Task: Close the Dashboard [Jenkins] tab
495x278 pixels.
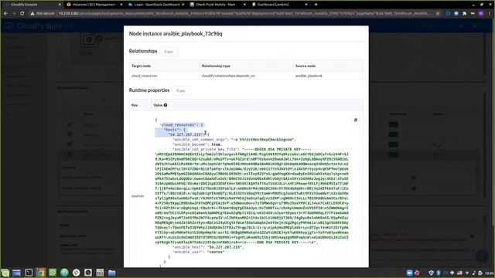Action: point(306,5)
